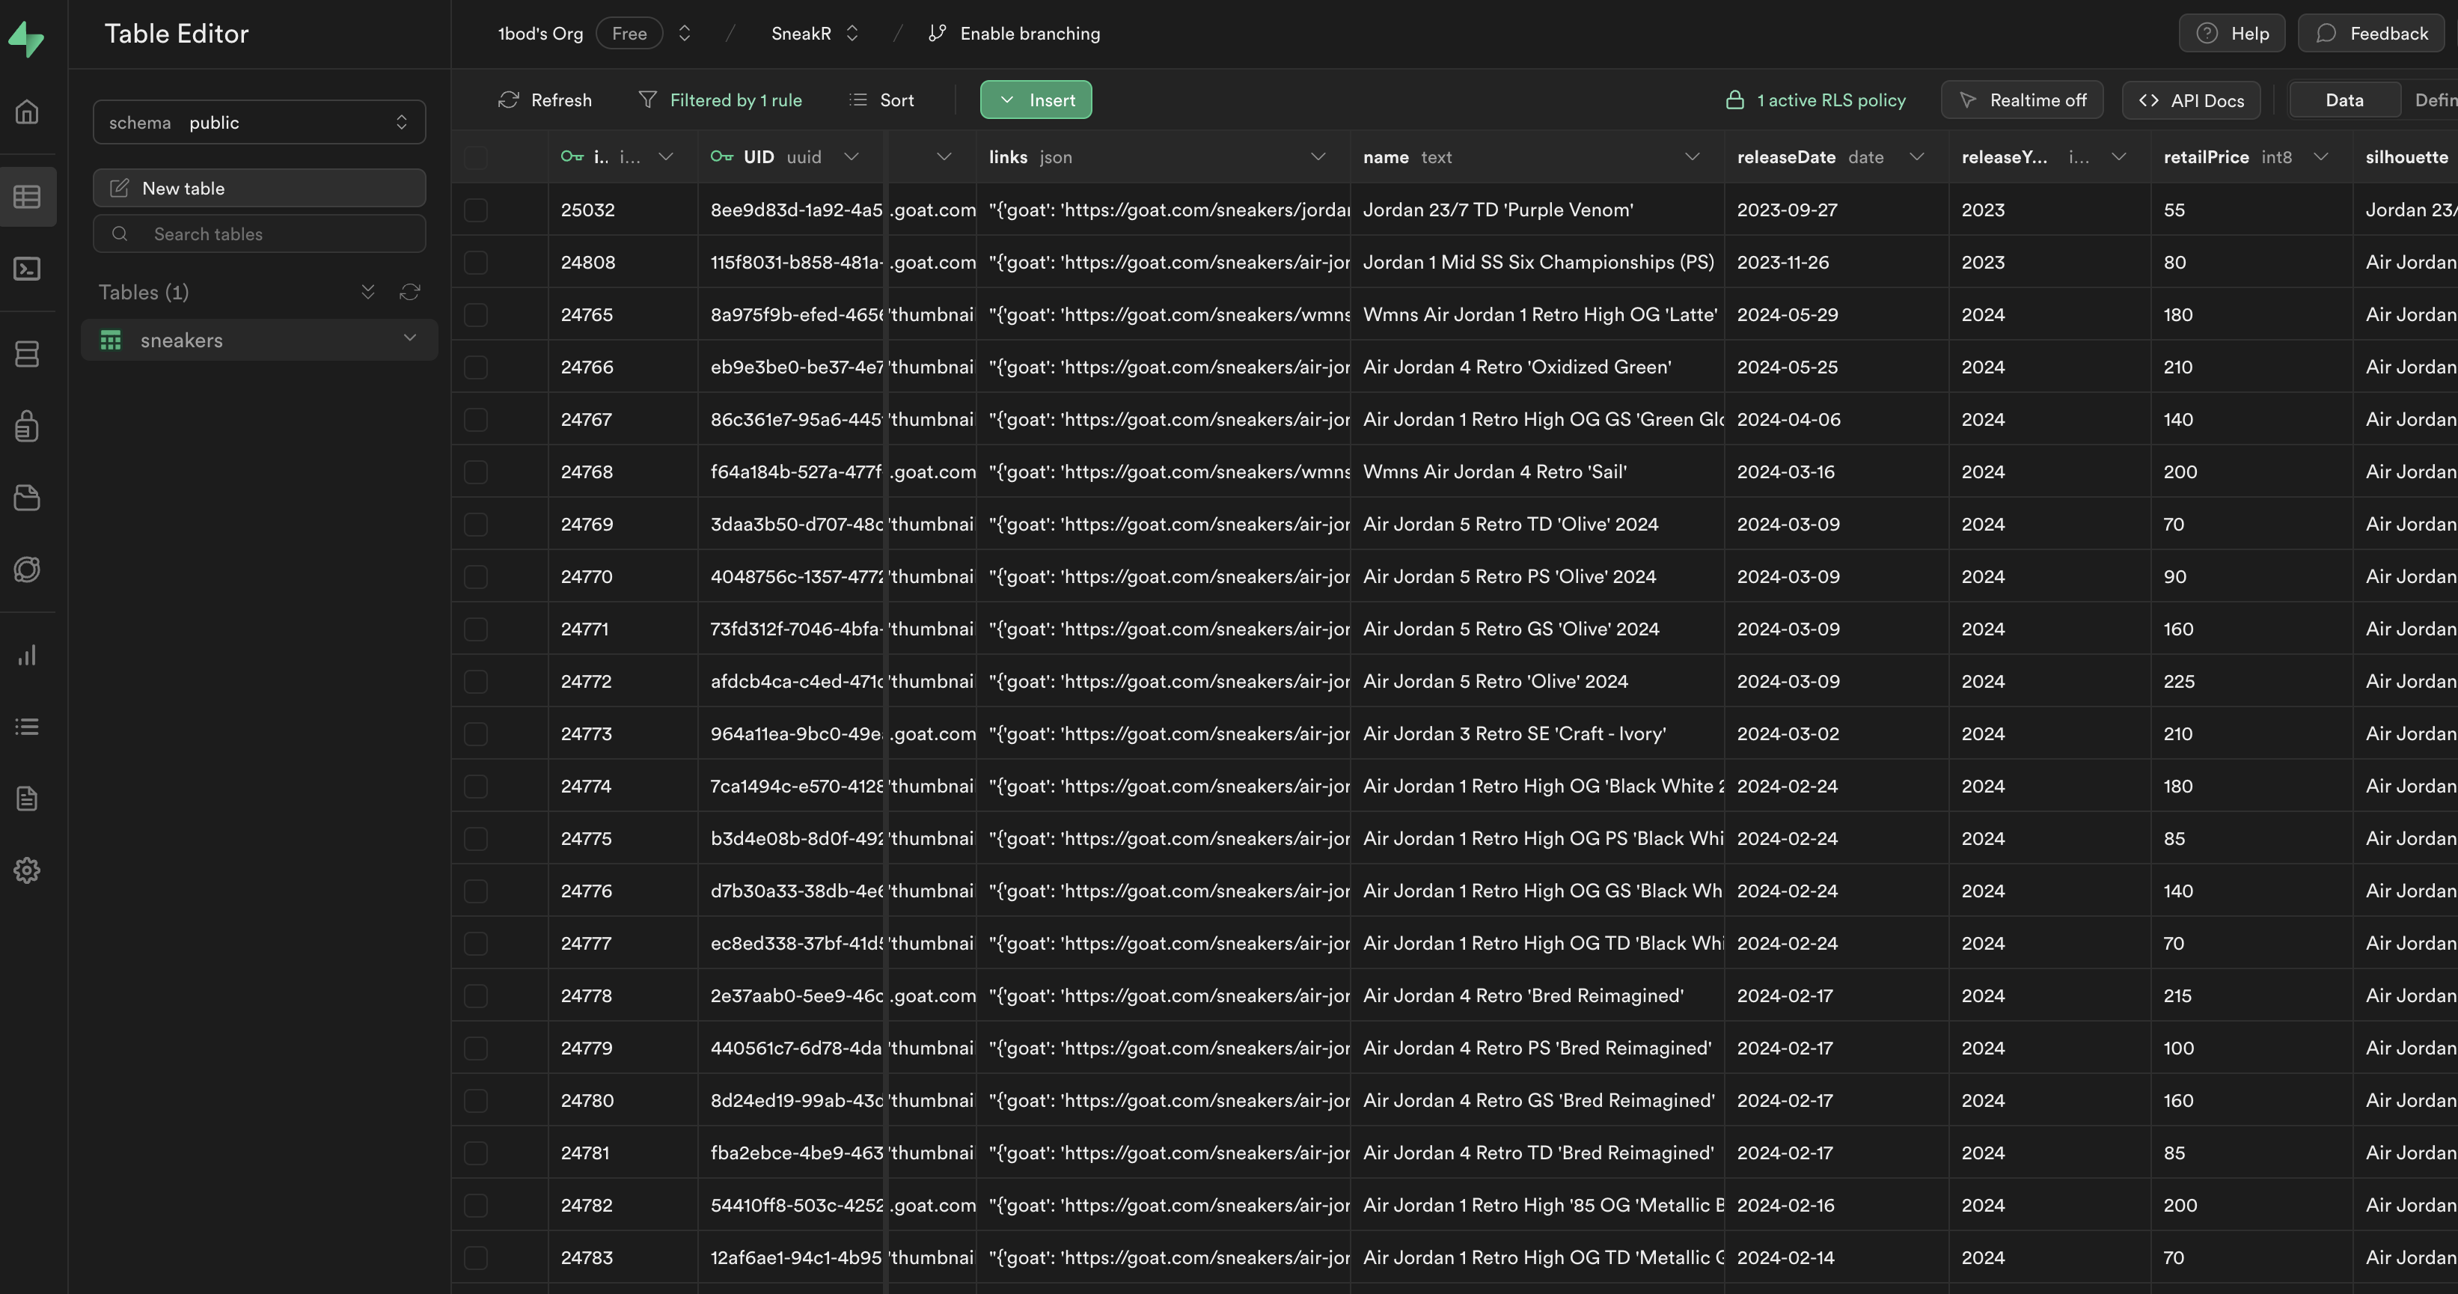Click the 1 active RLS policy link

click(x=1815, y=100)
